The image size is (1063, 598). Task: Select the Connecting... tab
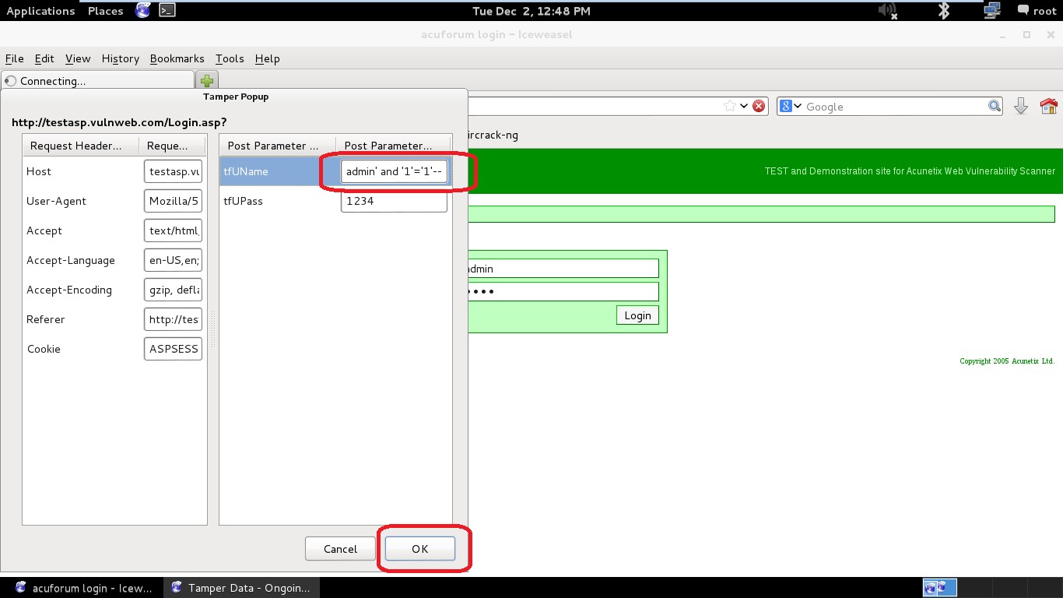coord(98,81)
